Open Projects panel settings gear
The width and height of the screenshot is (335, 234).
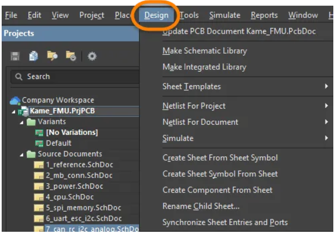[x=92, y=56]
